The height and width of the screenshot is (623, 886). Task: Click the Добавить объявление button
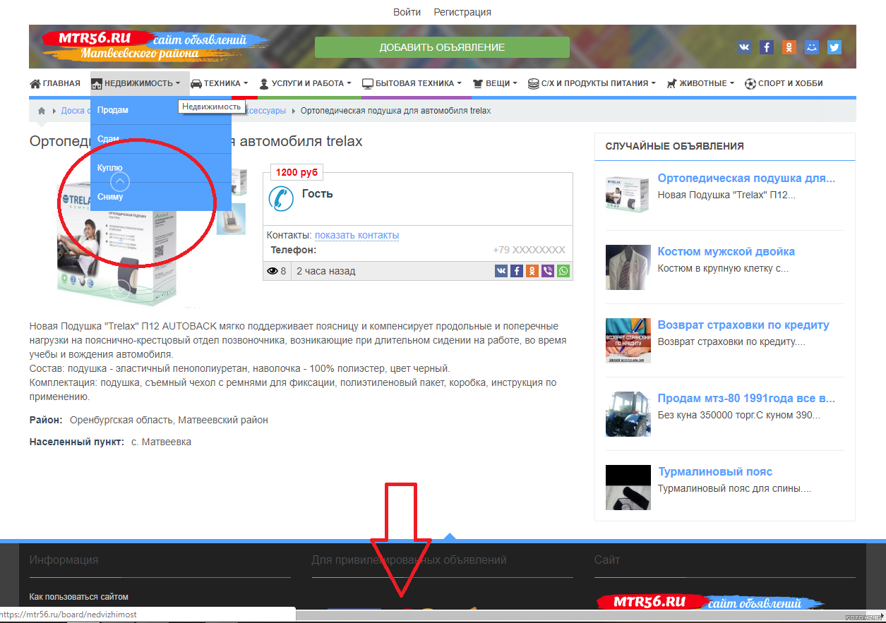coord(442,47)
